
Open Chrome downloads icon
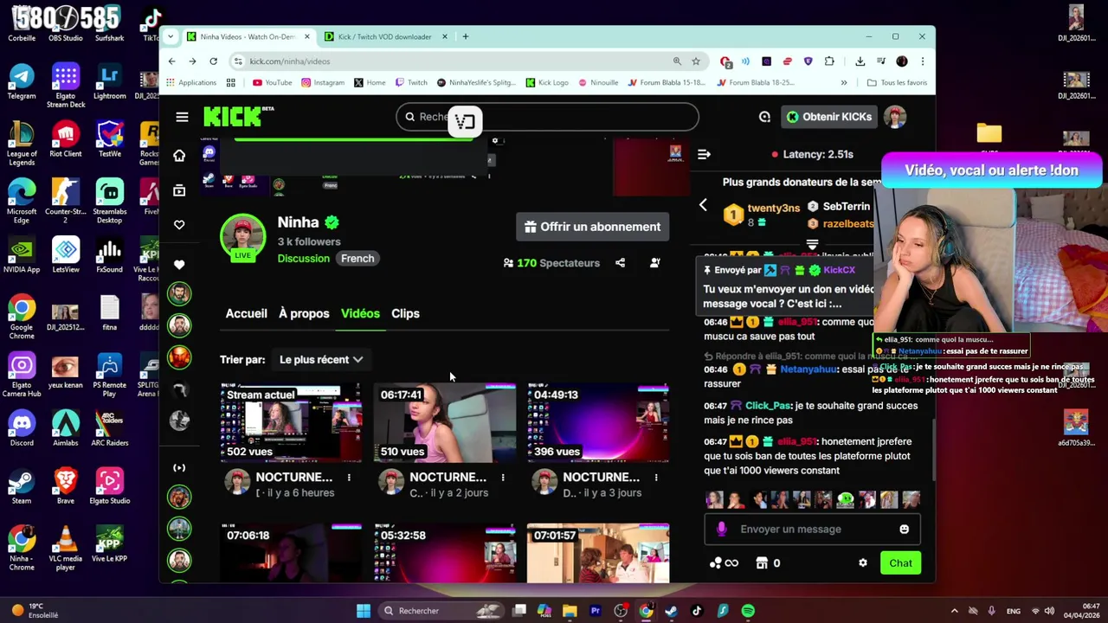[860, 61]
